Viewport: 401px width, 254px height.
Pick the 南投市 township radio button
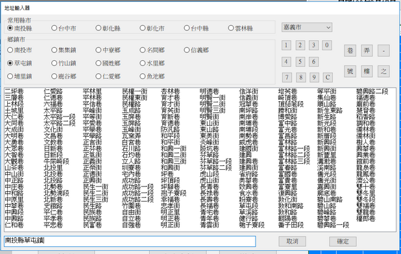pos(19,50)
